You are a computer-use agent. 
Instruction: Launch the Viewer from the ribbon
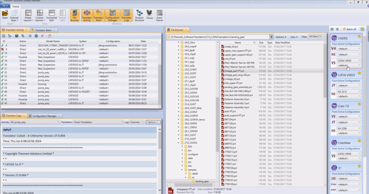150,14
